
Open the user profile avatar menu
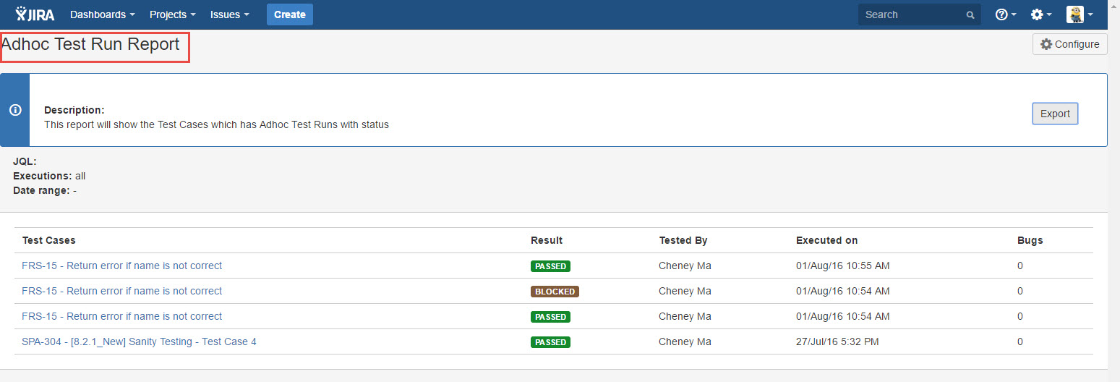point(1079,14)
